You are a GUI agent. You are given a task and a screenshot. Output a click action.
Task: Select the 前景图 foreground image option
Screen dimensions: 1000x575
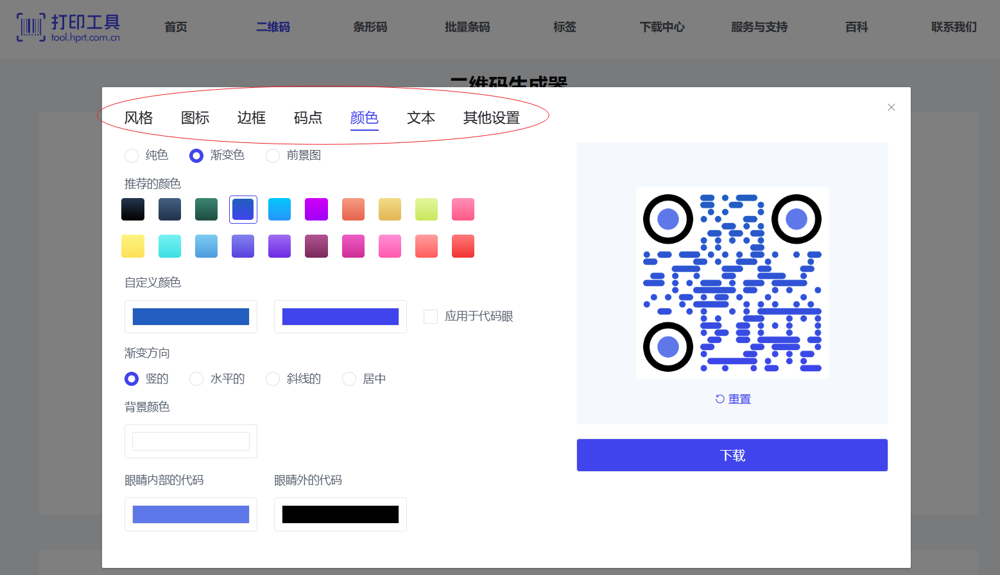point(273,155)
